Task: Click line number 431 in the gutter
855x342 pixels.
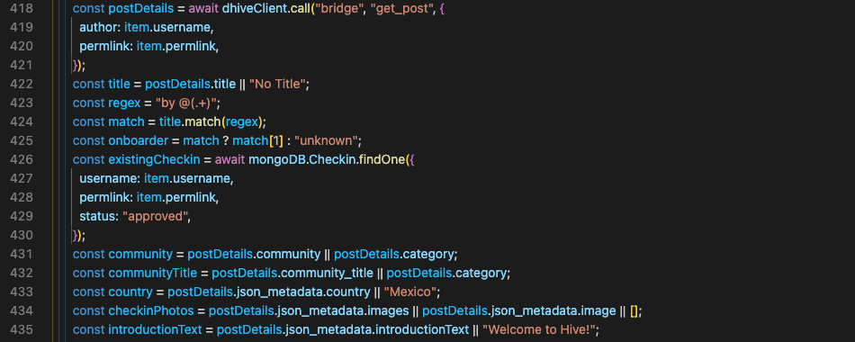Action: point(22,254)
